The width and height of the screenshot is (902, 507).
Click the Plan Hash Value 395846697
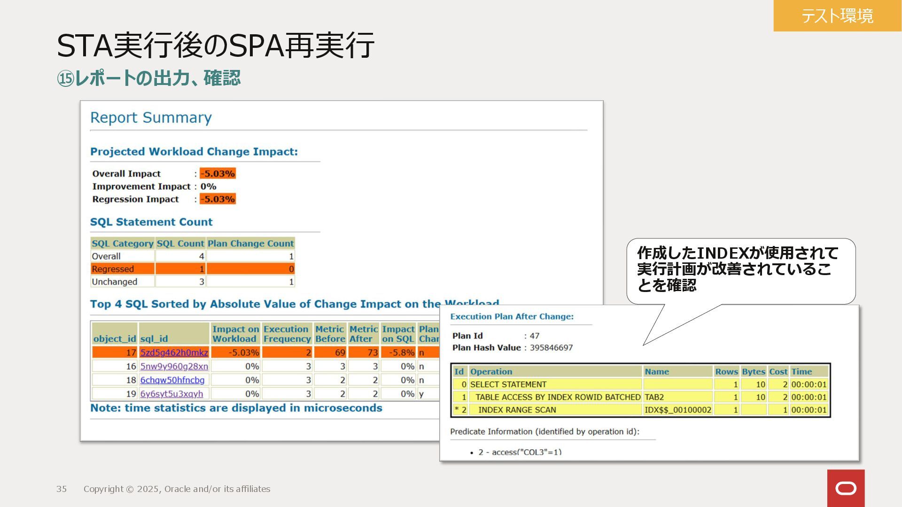pyautogui.click(x=551, y=348)
